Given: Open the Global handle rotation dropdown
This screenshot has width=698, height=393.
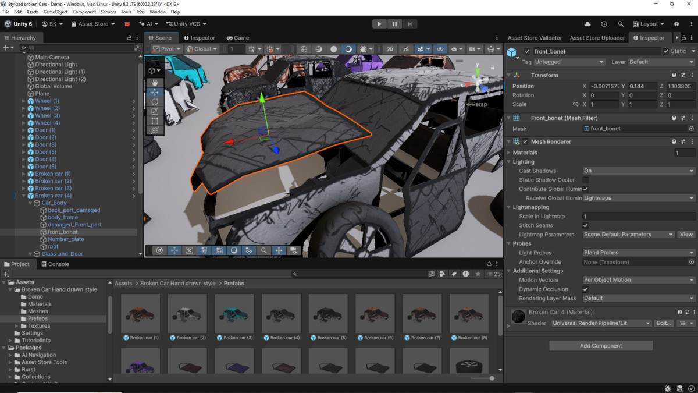Looking at the screenshot, I should pos(202,49).
